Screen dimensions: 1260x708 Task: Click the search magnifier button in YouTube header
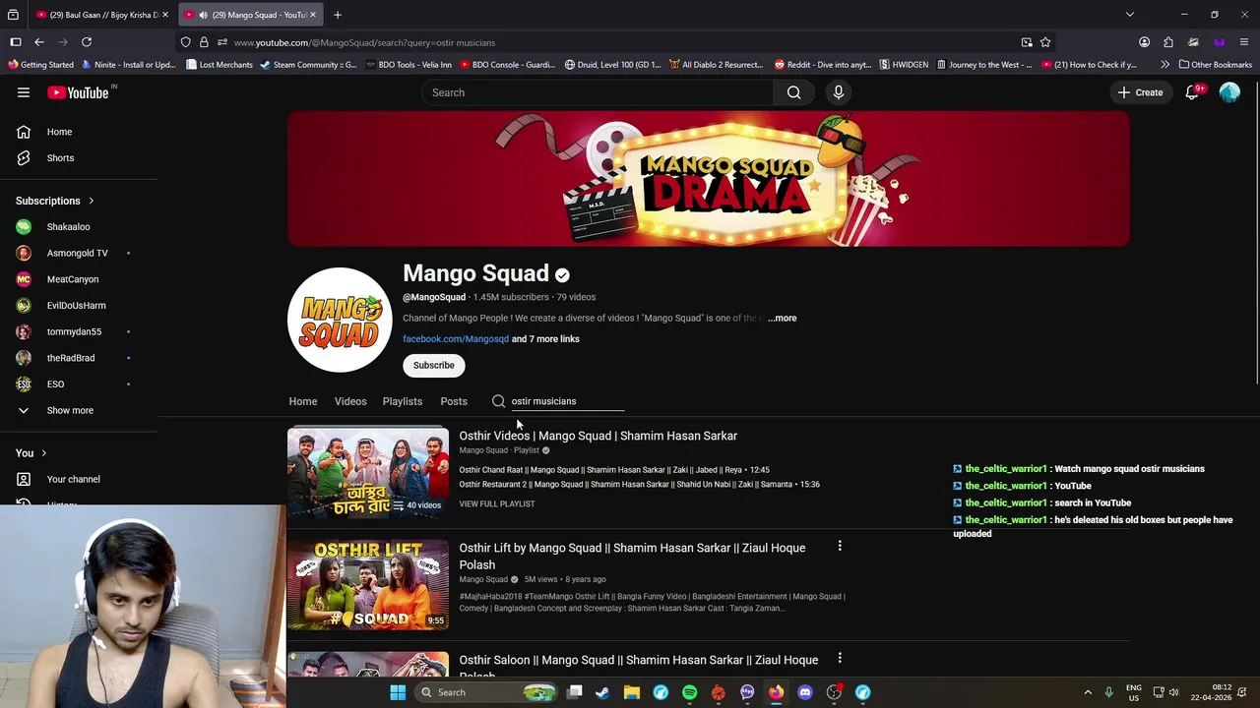click(x=793, y=92)
